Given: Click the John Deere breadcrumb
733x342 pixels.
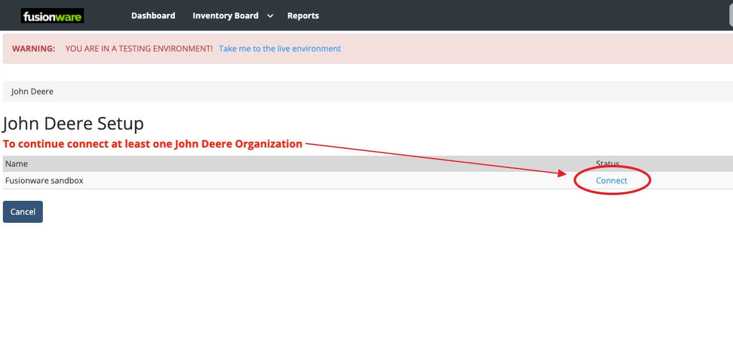Looking at the screenshot, I should pos(32,91).
